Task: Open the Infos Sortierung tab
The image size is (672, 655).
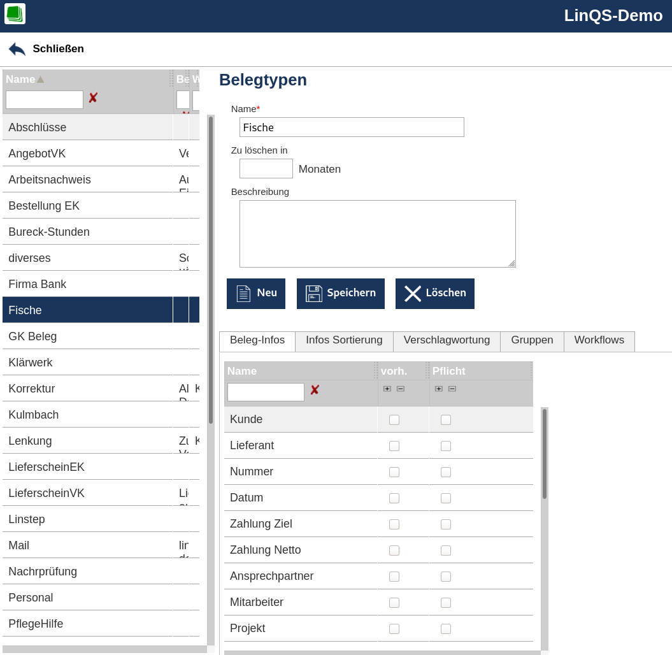Action: point(344,340)
